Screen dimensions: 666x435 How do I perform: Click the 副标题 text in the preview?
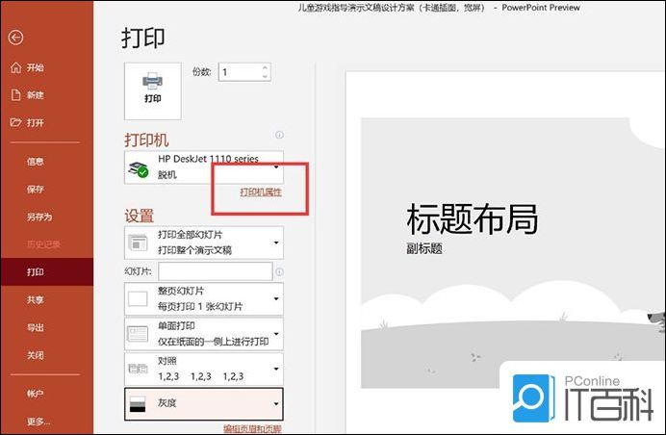click(424, 248)
